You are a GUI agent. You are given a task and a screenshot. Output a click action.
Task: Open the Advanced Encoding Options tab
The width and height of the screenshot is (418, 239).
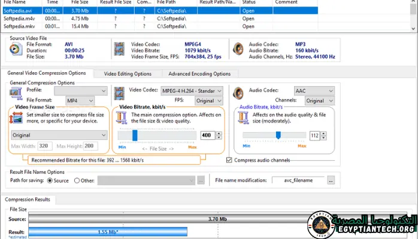click(199, 74)
